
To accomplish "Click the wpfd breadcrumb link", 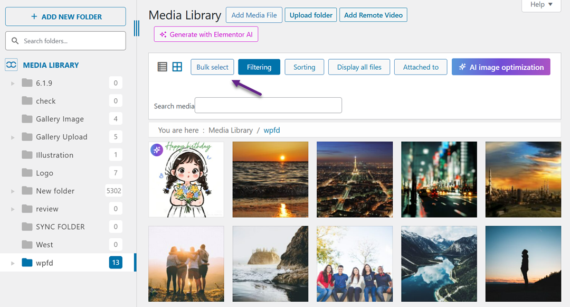I will pos(272,129).
